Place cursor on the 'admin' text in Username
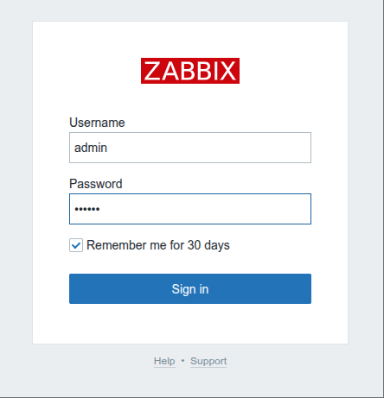Image resolution: width=384 pixels, height=398 pixels. pos(91,148)
